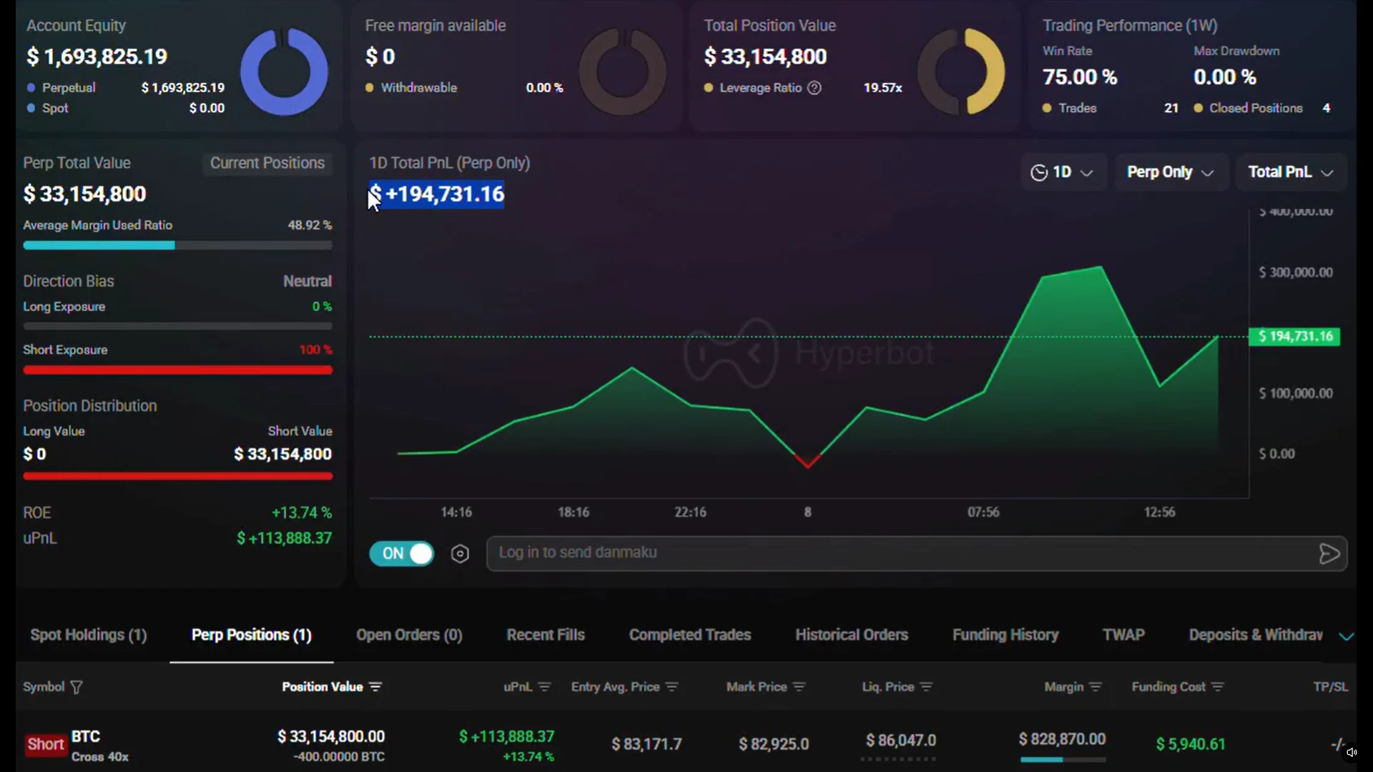The image size is (1373, 772).
Task: Click the BTC margin usage bar
Action: point(1063,759)
